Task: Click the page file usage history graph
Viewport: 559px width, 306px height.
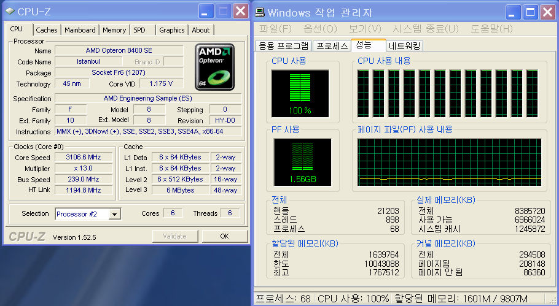Action: 449,163
